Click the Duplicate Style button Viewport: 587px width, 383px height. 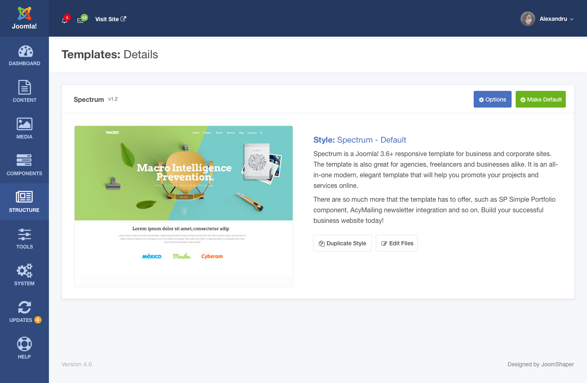342,243
